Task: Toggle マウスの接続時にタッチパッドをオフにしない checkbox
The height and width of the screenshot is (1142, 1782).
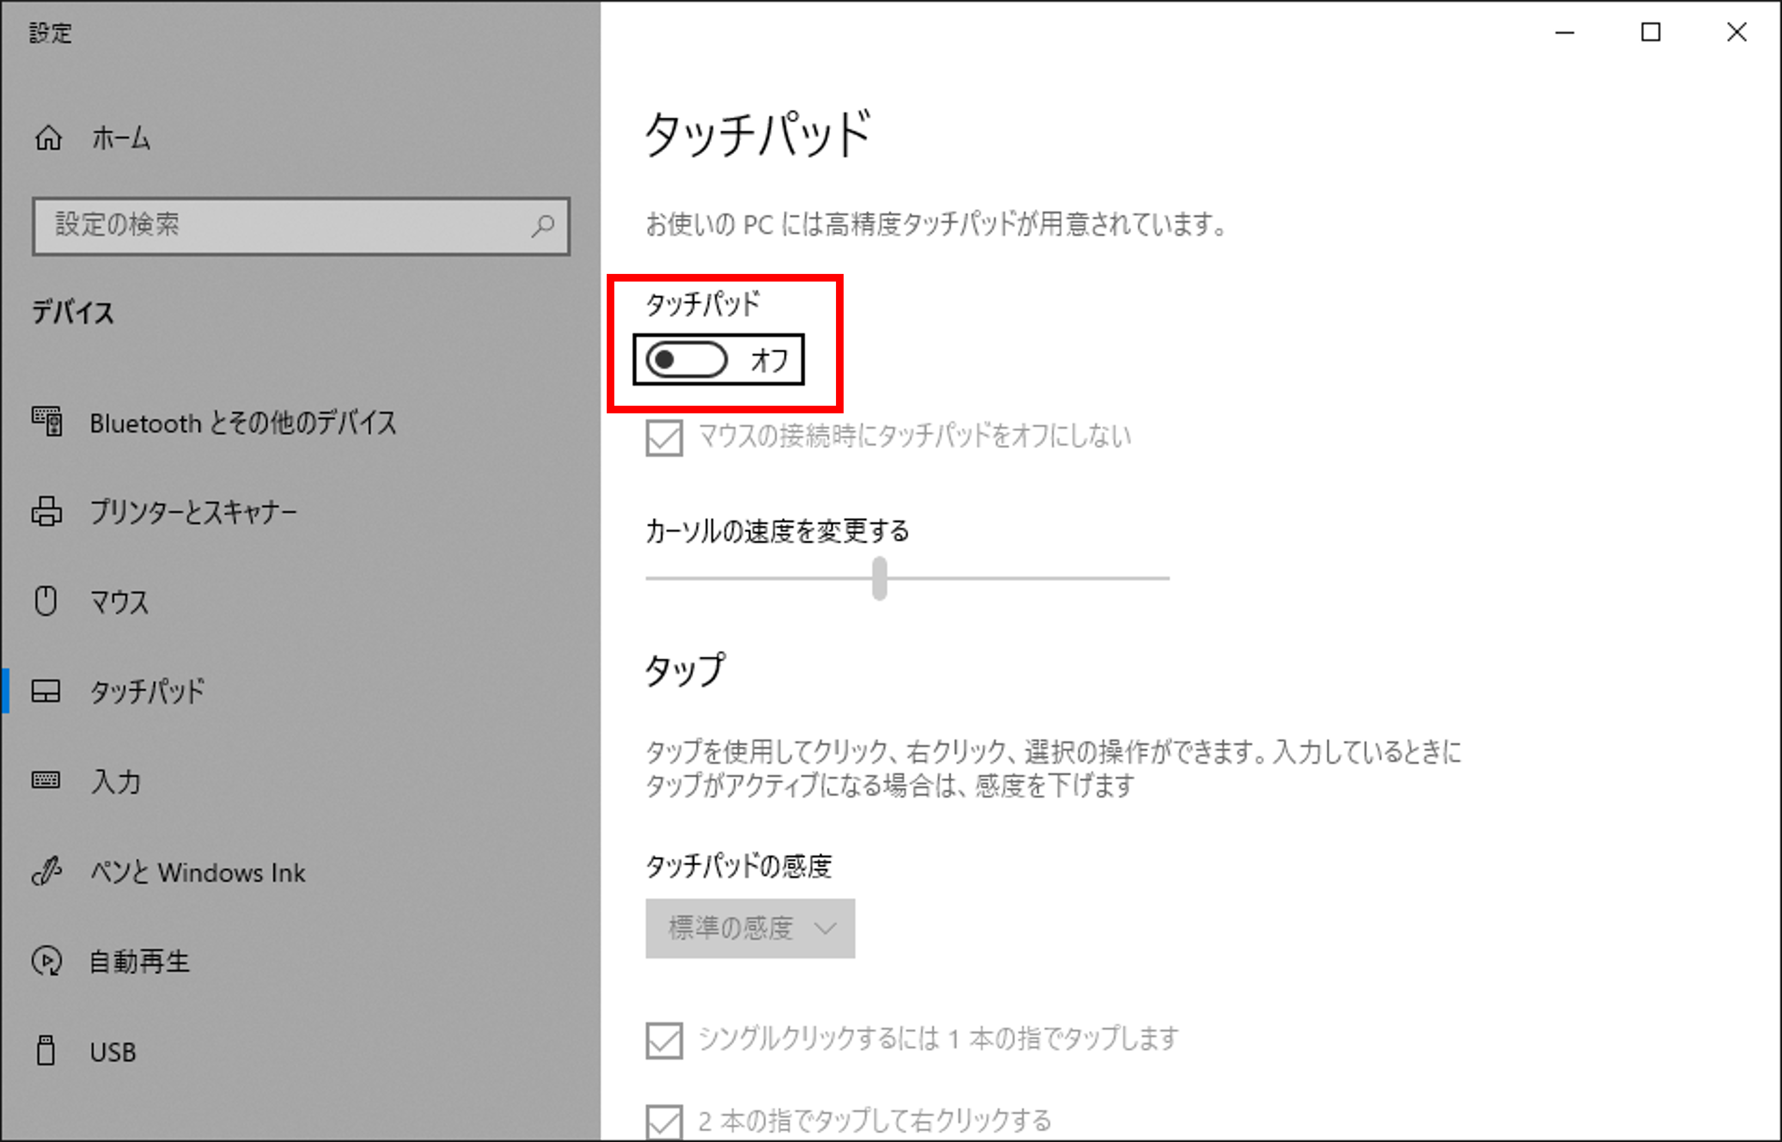Action: (x=664, y=437)
